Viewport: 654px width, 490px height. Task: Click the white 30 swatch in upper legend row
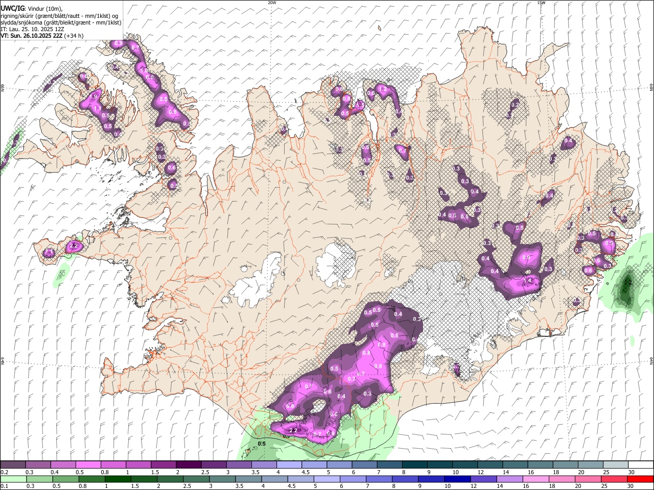pos(641,465)
